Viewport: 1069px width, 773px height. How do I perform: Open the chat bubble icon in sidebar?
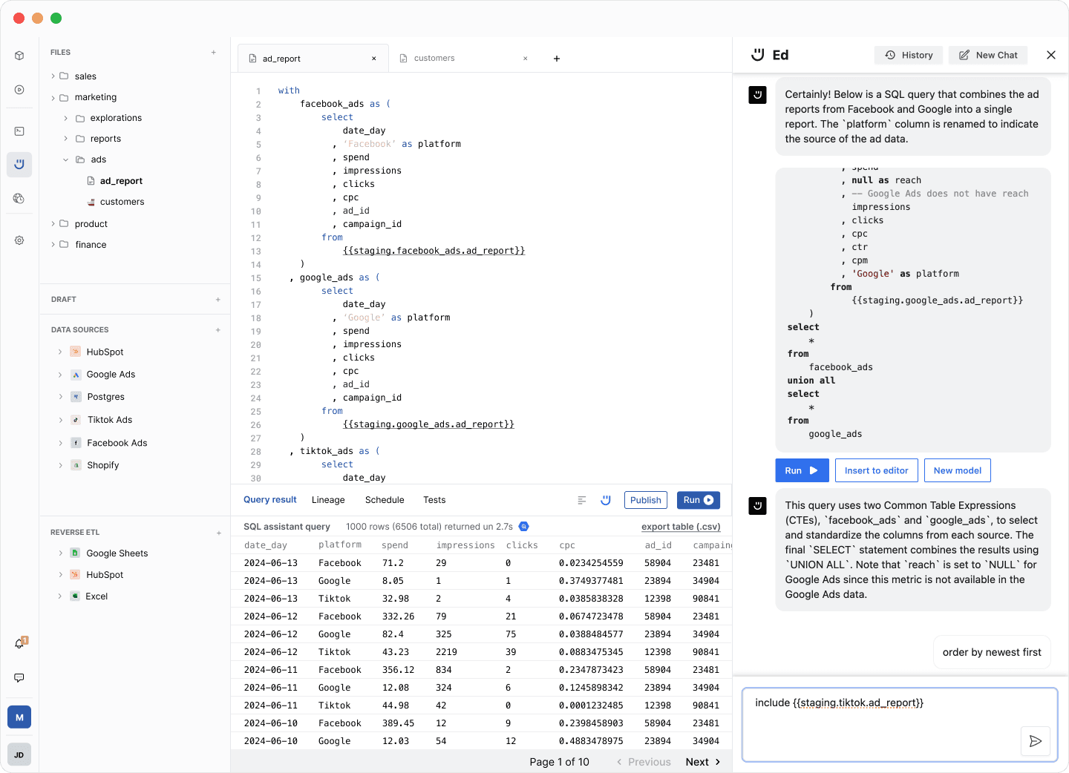[x=19, y=678]
